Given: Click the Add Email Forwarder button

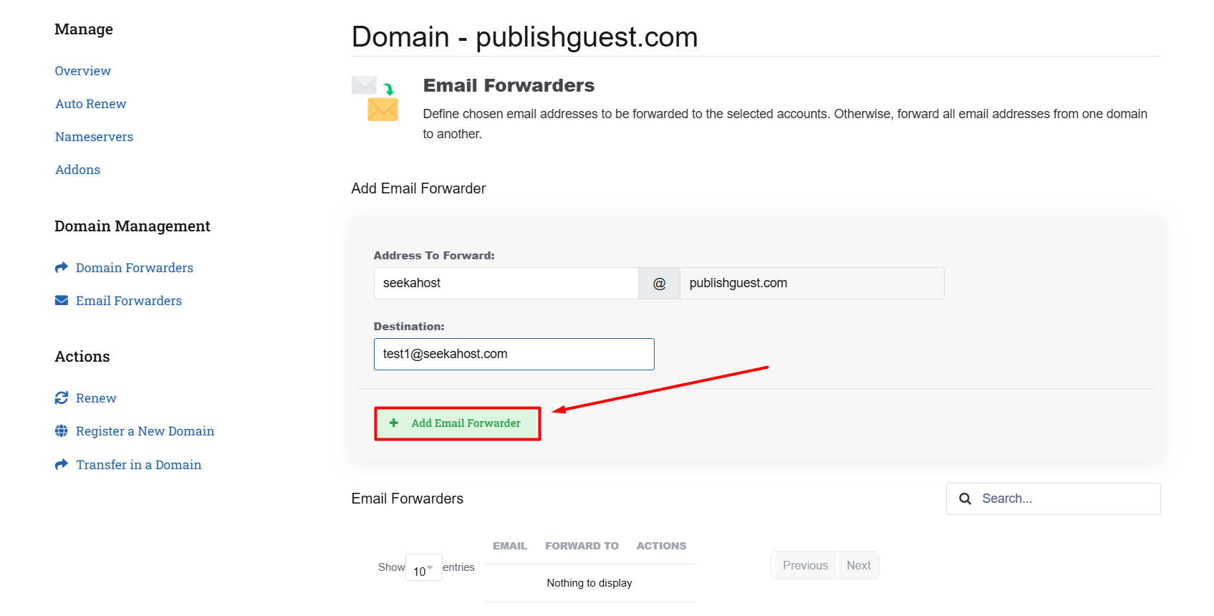Looking at the screenshot, I should [x=457, y=423].
